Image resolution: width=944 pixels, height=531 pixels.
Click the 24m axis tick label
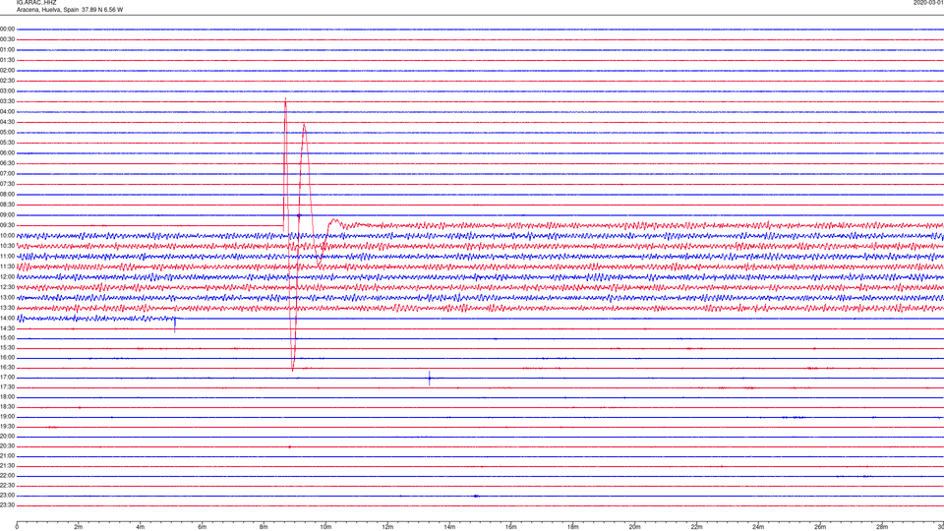(x=758, y=527)
